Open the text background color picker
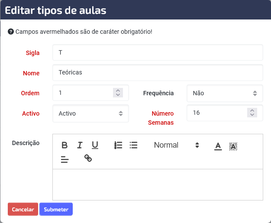The image size is (271, 223). [x=233, y=146]
